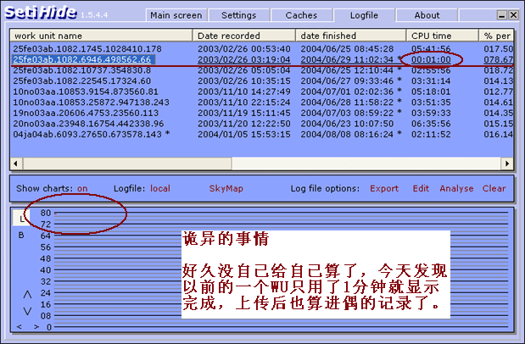Select row 20no03aa.23948.16754.442338.96
The height and width of the screenshot is (344, 525).
click(262, 124)
